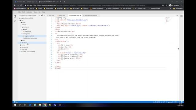This screenshot has height=110, width=196.
Task: Switch to the Overview SQL browser tab
Action: [x=25, y=2]
